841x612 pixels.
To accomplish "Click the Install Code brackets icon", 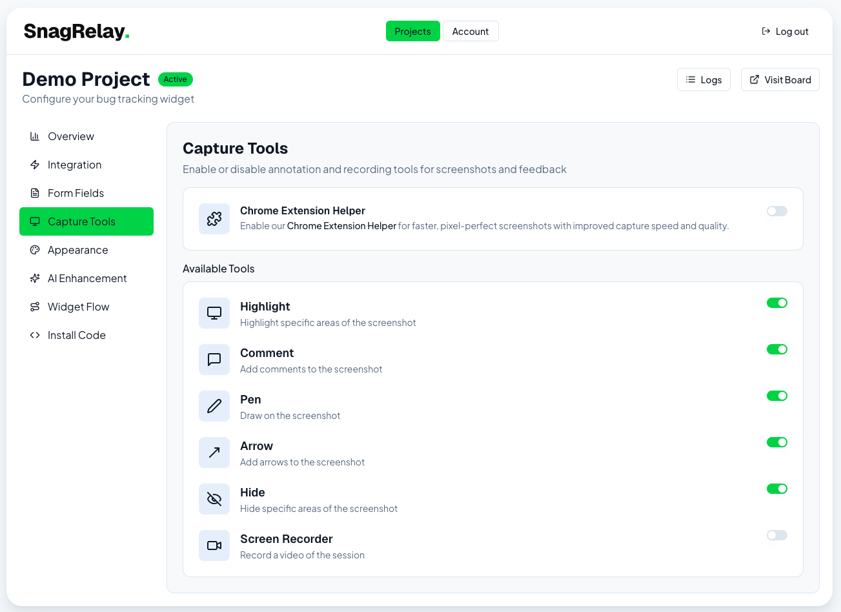I will 35,335.
